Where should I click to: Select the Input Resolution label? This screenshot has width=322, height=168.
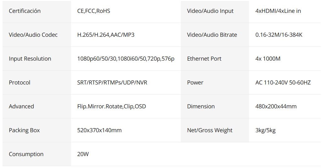[x=30, y=59]
